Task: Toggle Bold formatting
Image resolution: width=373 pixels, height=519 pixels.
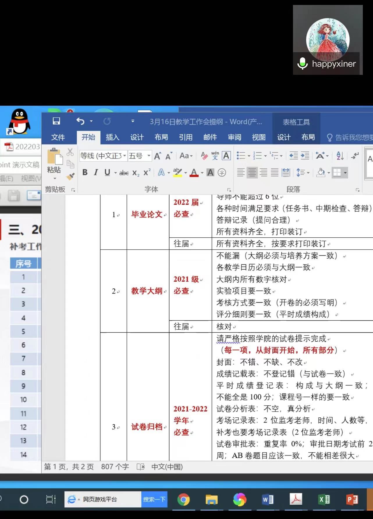Action: coord(85,173)
